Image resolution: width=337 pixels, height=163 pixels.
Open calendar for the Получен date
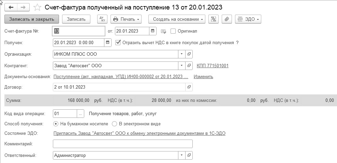pyautogui.click(x=108, y=42)
